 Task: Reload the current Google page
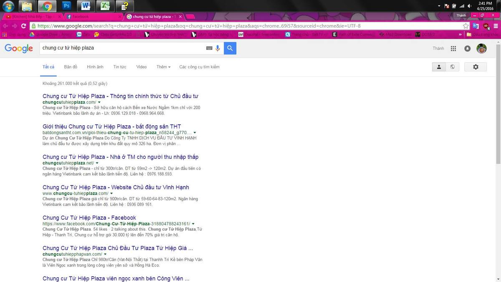click(24, 26)
